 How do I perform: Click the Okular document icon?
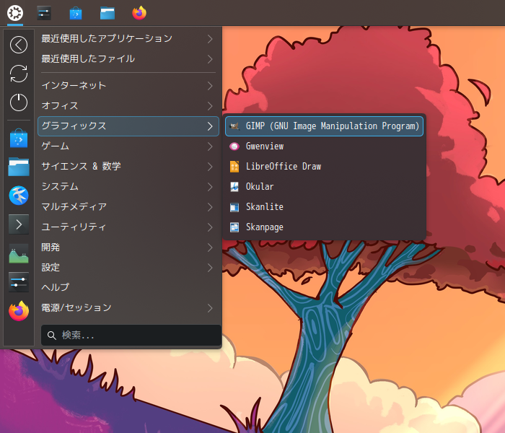point(234,186)
